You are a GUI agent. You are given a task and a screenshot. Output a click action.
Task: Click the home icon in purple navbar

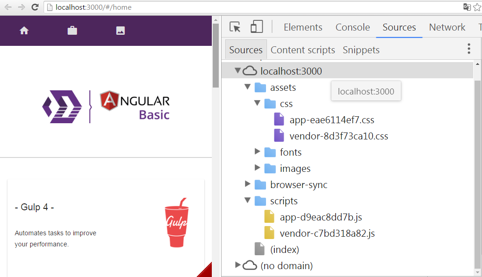(24, 31)
